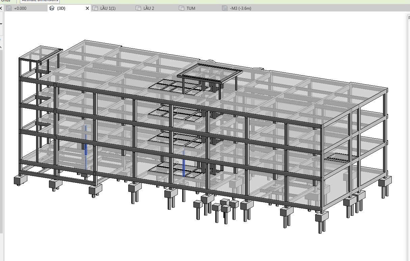Select the pile cap at far left corner
Screen dimensions: 410x261
(x=20, y=180)
